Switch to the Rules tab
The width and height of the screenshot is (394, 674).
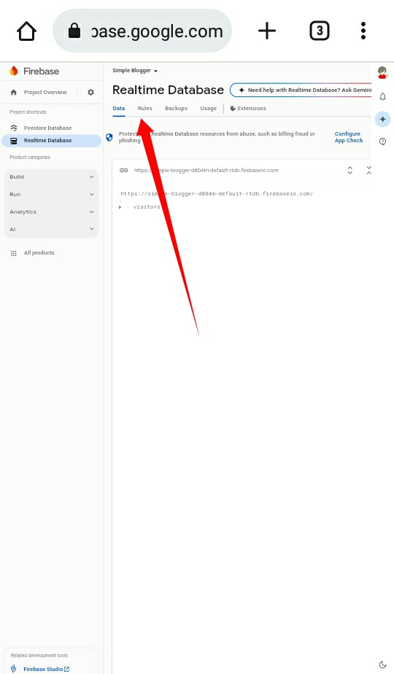tap(145, 108)
